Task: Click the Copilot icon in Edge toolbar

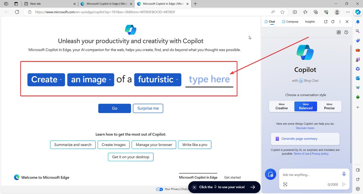Action: [358, 12]
